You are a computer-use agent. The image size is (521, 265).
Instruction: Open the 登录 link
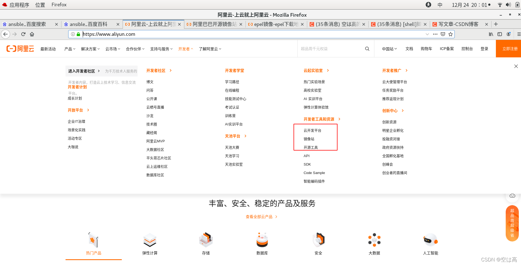tap(484, 49)
